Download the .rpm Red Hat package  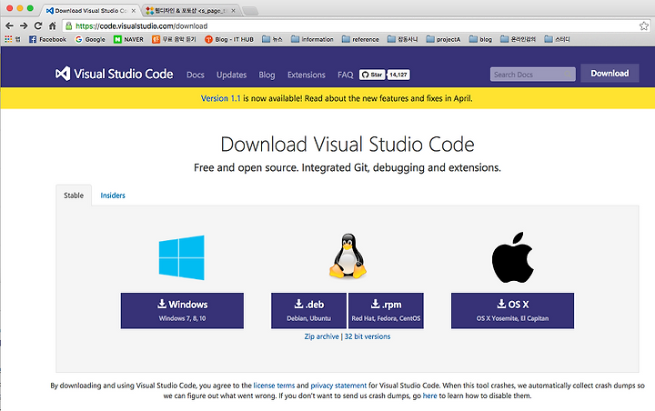(x=386, y=310)
